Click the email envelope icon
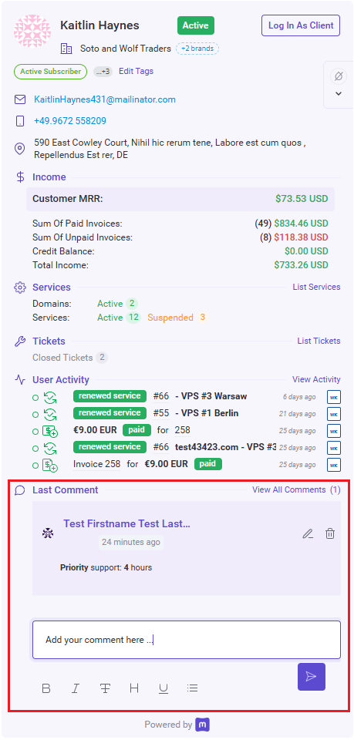Image resolution: width=354 pixels, height=740 pixels. [20, 99]
